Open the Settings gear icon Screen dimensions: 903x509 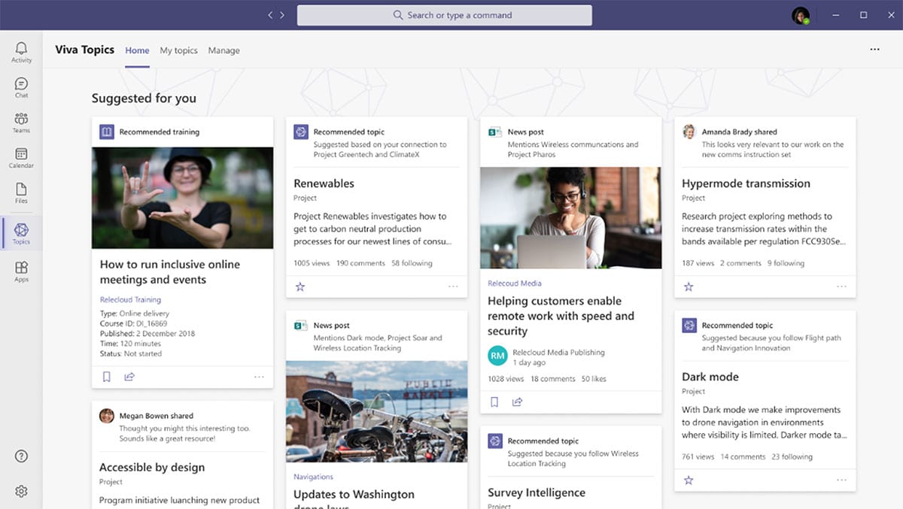tap(21, 491)
